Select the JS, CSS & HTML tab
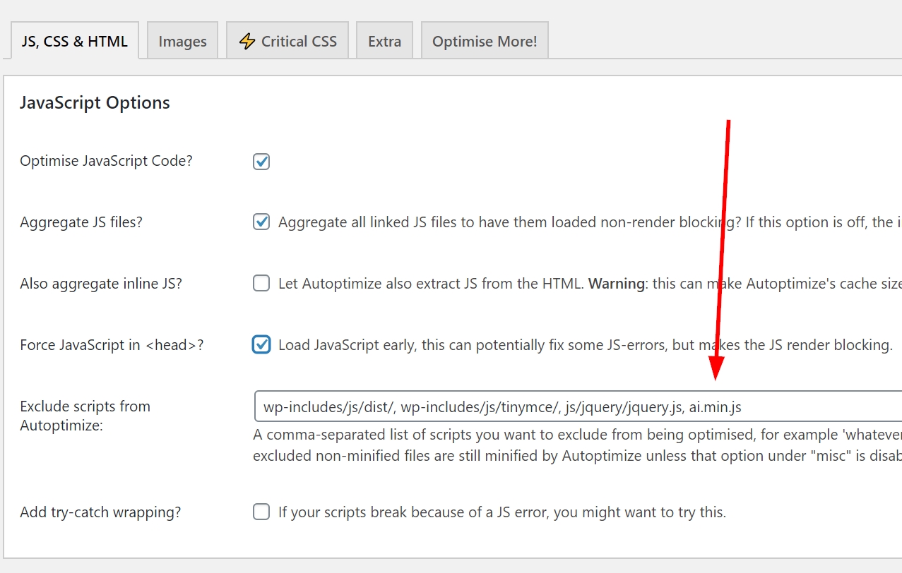Screen dimensions: 902x573 tap(74, 41)
